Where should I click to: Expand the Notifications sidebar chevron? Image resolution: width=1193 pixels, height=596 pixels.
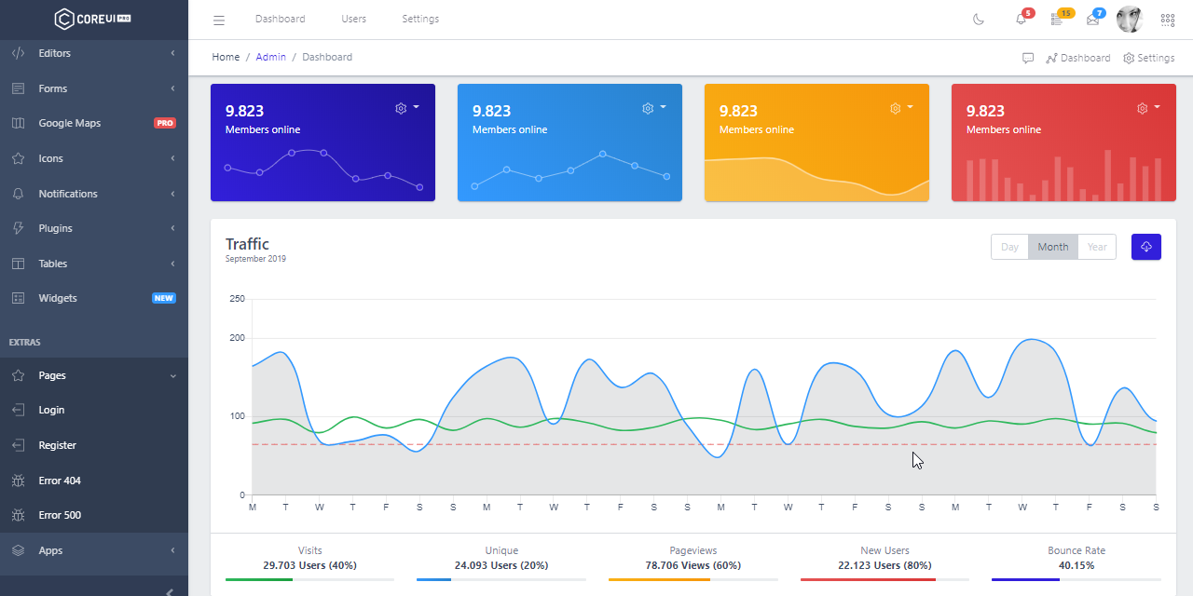point(172,194)
